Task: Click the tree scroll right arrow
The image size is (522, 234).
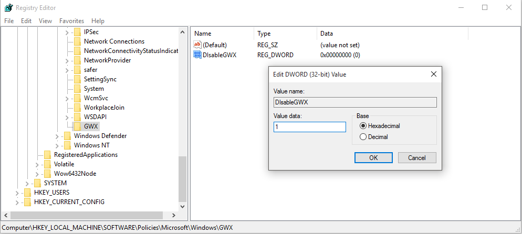Action: [x=174, y=216]
